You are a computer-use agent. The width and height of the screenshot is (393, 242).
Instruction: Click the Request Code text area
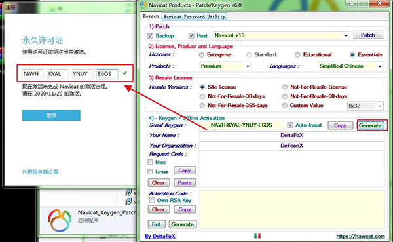pos(291,169)
